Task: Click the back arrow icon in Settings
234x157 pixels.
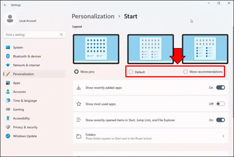Action: coord(5,5)
